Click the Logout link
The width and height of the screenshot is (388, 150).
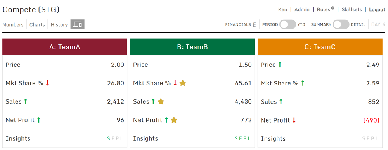click(377, 10)
